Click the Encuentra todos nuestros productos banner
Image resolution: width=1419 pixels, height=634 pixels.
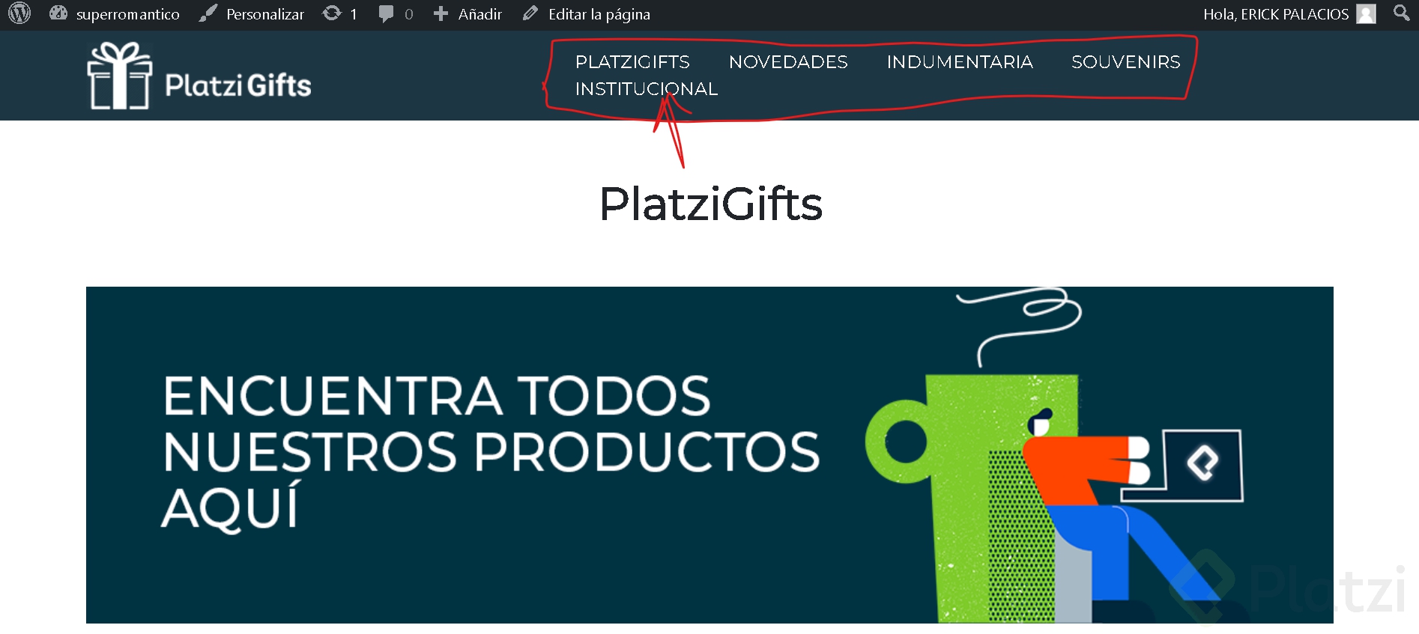coord(709,454)
